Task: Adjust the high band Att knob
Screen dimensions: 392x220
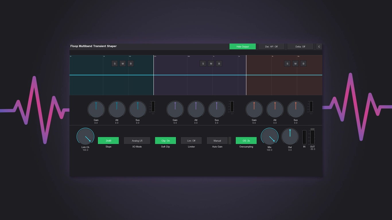Action: pyautogui.click(x=275, y=109)
